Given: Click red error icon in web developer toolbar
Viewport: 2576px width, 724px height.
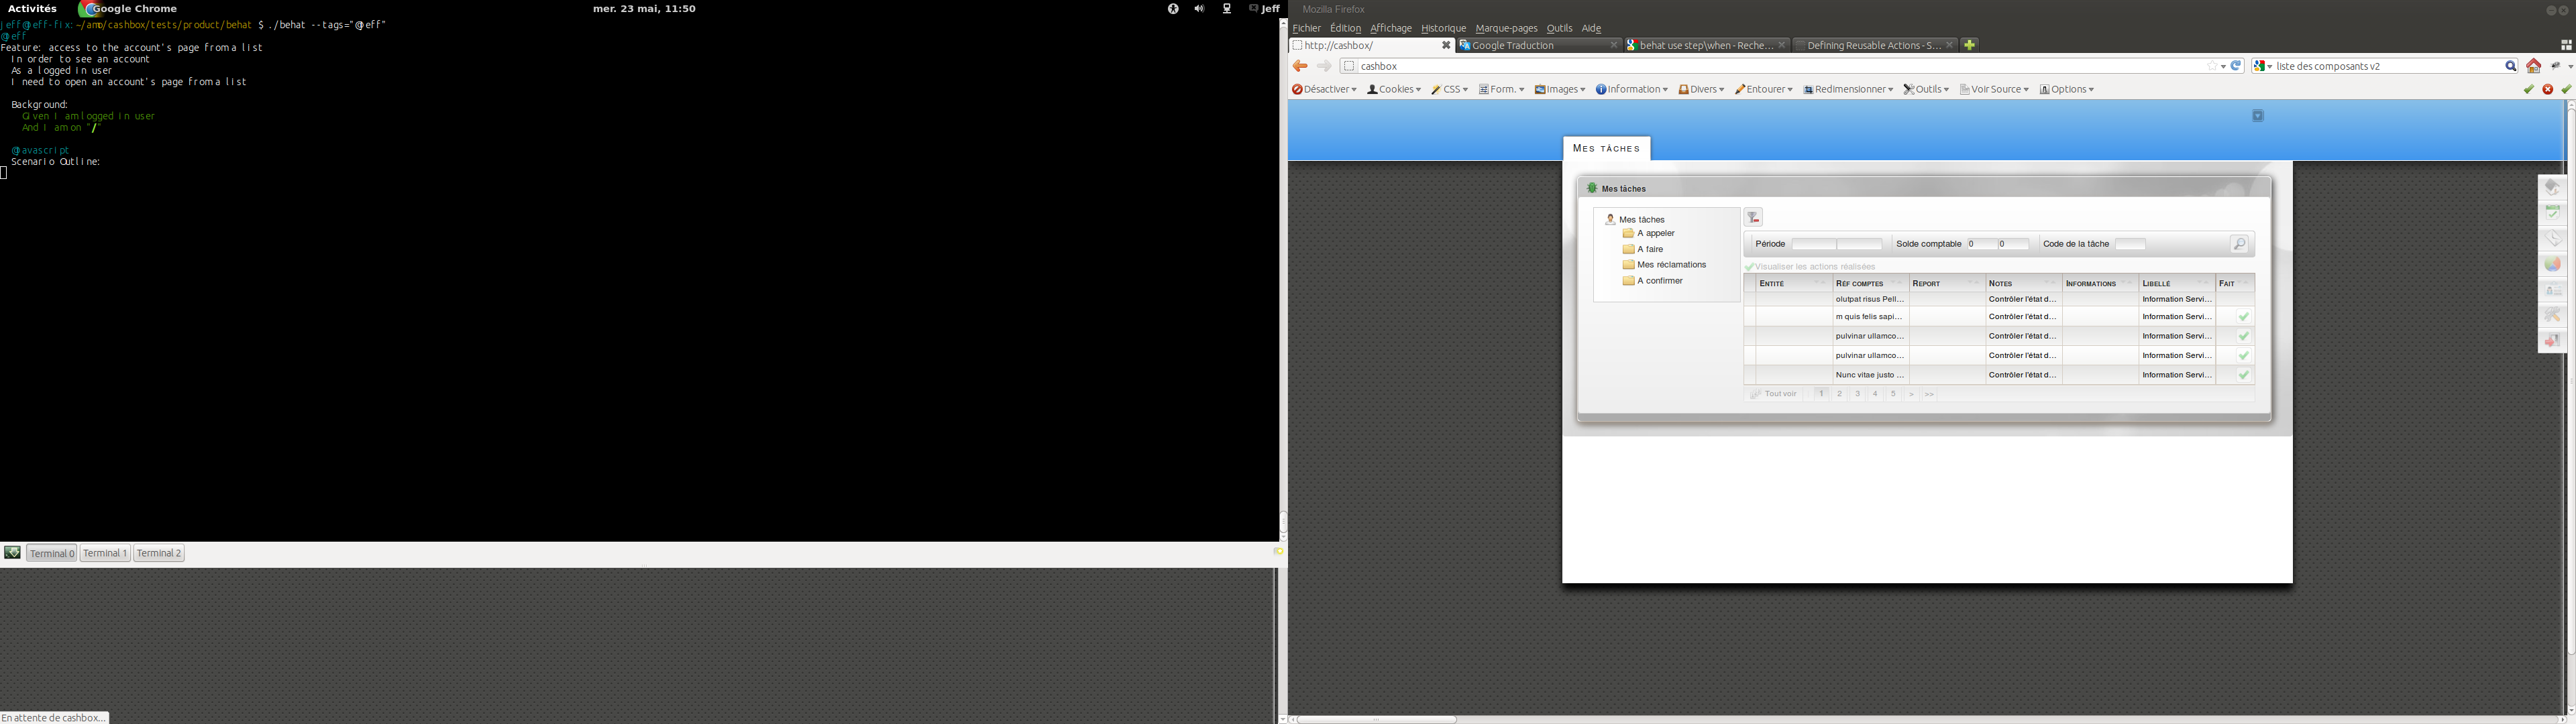Looking at the screenshot, I should (x=2548, y=90).
